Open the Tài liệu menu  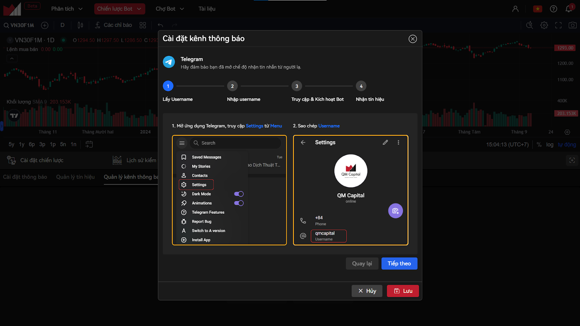pyautogui.click(x=207, y=9)
